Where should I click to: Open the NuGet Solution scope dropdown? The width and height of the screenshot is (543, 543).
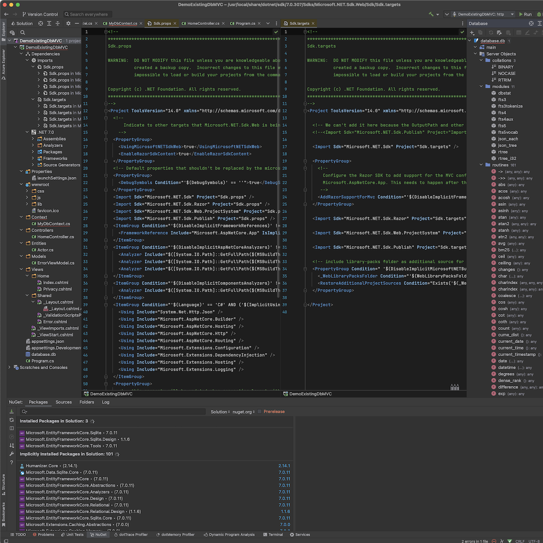pyautogui.click(x=220, y=412)
